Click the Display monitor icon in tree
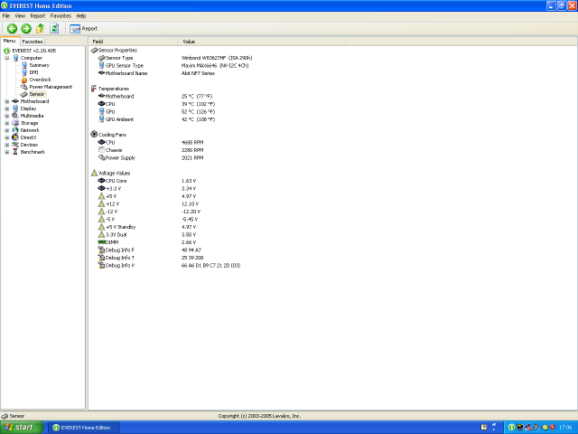578x434 pixels. tap(15, 108)
